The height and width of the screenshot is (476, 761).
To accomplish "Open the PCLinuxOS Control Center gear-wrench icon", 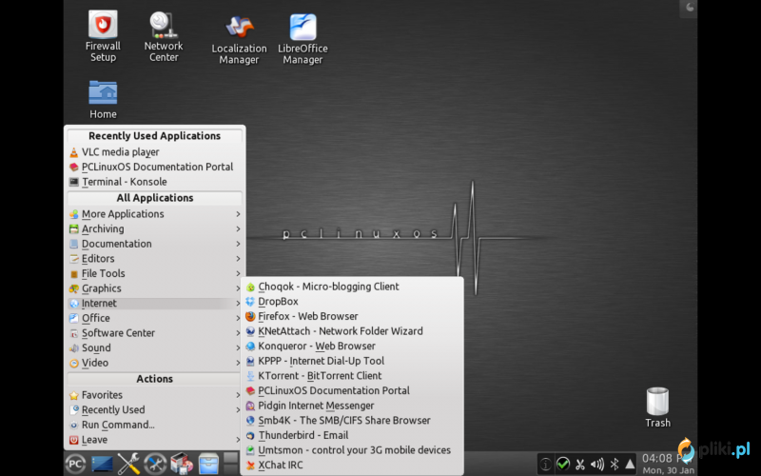I will 155,464.
